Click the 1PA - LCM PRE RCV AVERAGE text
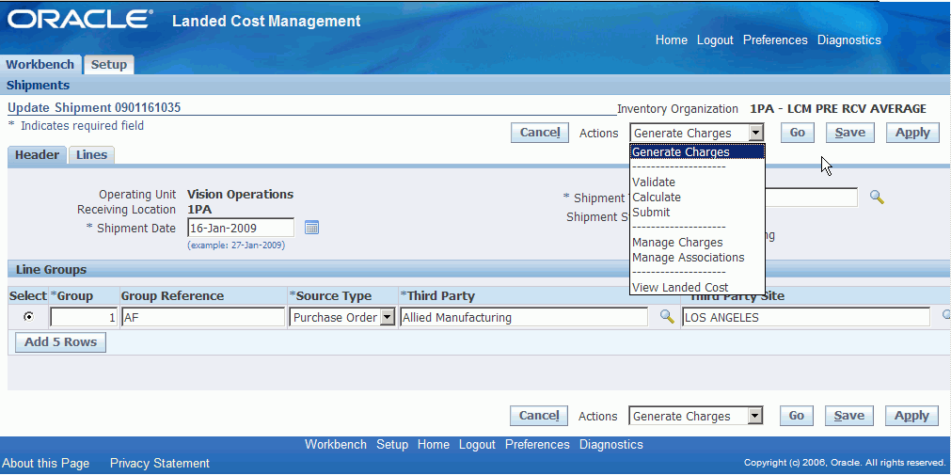951x475 pixels. pyautogui.click(x=838, y=109)
